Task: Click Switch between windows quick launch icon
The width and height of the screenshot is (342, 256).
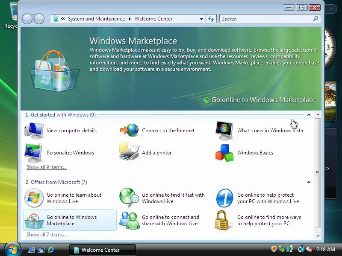Action: click(41, 250)
